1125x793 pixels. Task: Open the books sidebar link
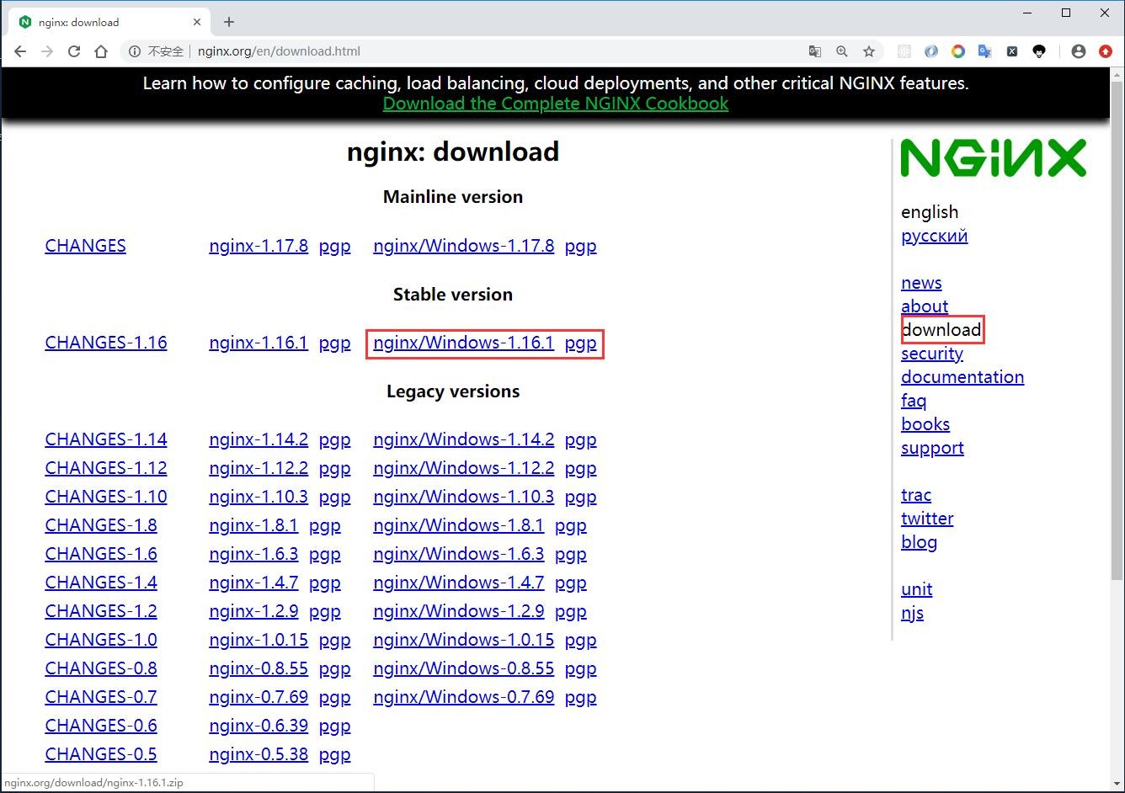(925, 424)
